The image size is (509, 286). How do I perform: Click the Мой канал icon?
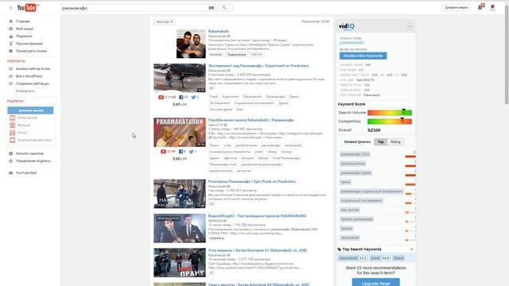pyautogui.click(x=10, y=29)
